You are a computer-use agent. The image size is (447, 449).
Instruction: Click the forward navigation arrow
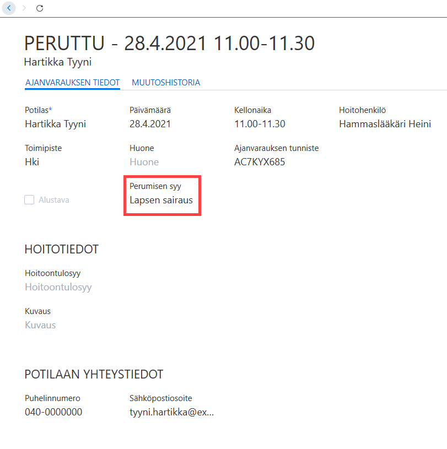(x=24, y=8)
